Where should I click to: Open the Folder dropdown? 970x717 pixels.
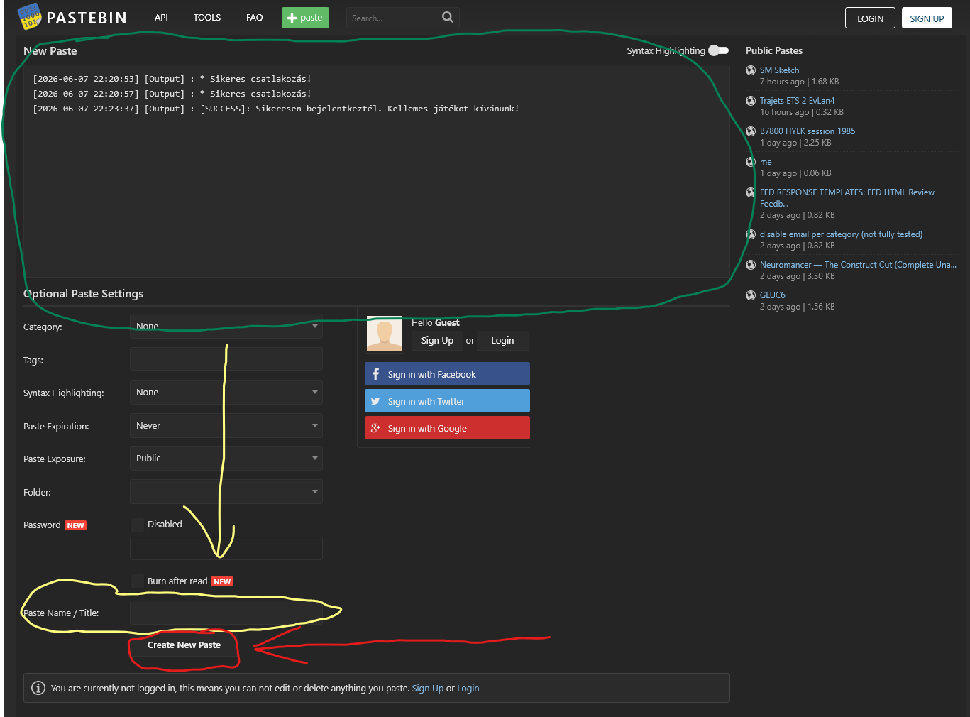tap(226, 491)
